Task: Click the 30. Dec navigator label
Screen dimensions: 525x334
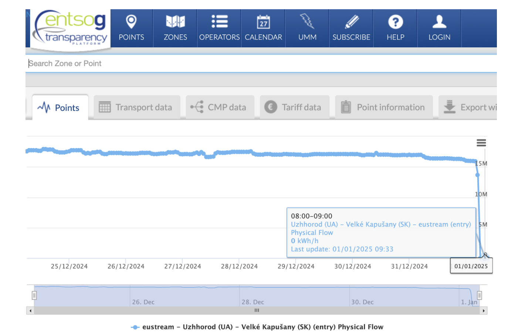Action: pyautogui.click(x=362, y=302)
